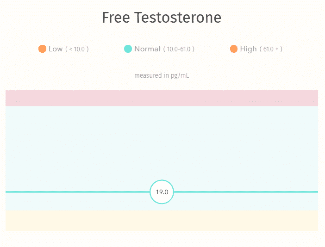This screenshot has height=247, width=325.
Task: Click the pink high-range band
Action: click(162, 98)
